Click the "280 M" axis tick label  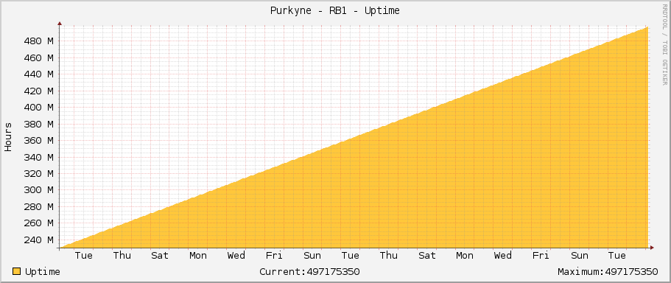38,207
